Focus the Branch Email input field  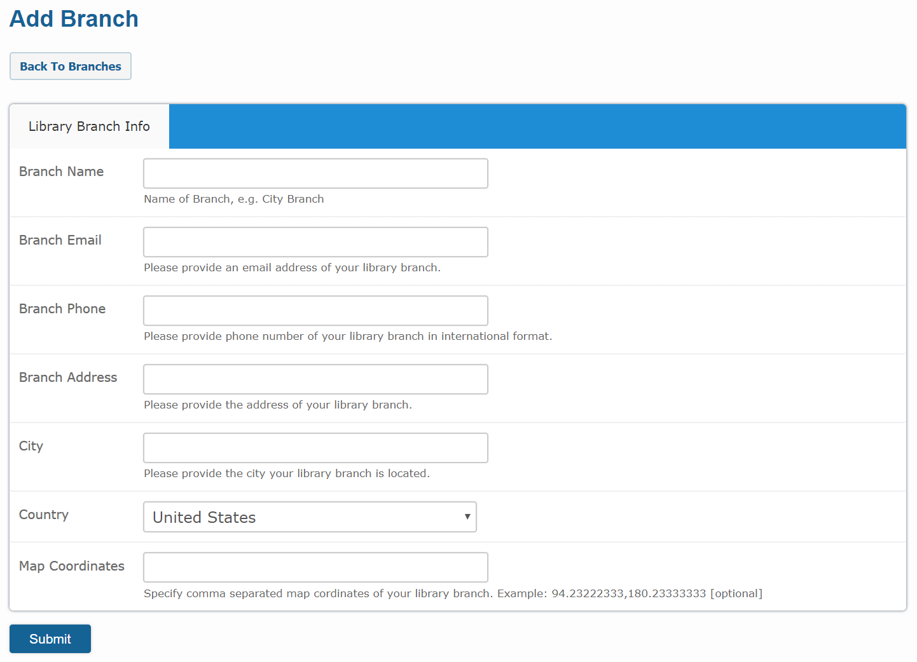315,242
